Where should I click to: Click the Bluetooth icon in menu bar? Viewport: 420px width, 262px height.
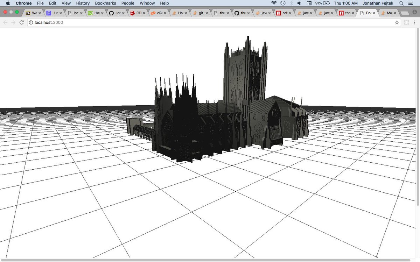pyautogui.click(x=291, y=3)
